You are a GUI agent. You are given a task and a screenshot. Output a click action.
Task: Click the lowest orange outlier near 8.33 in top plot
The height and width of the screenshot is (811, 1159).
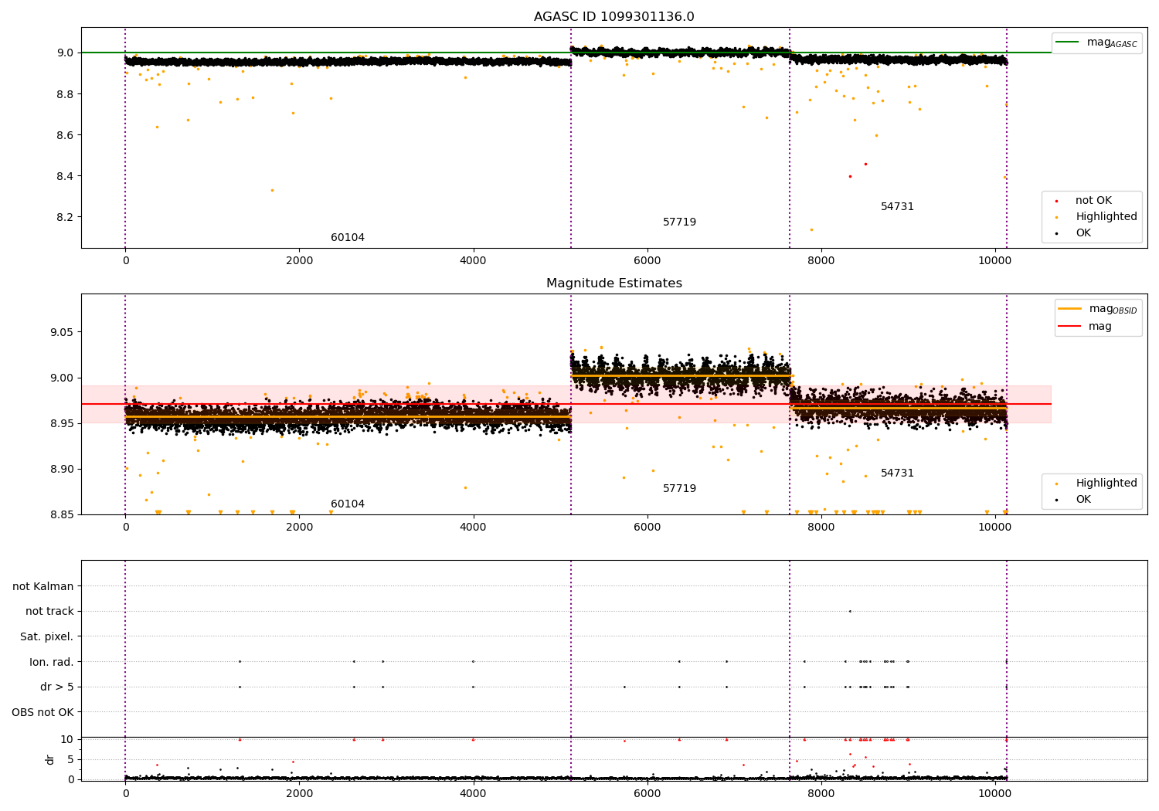tap(271, 190)
